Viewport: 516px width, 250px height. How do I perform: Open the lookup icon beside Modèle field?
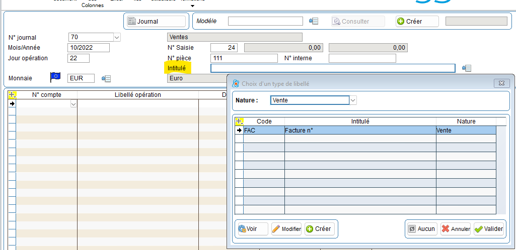click(x=314, y=21)
